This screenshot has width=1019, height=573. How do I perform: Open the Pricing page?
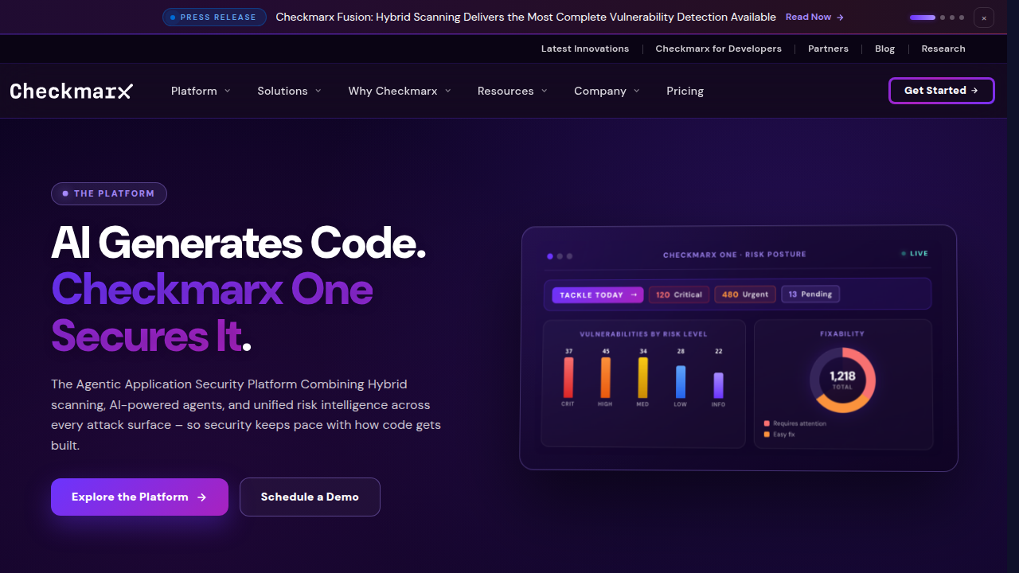click(685, 91)
